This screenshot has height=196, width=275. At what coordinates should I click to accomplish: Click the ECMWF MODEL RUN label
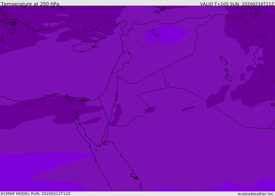point(36,194)
